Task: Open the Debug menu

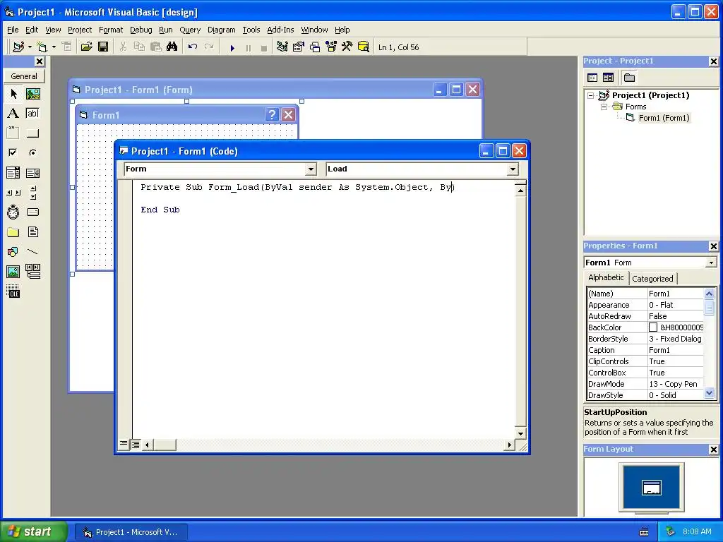Action: 141,30
